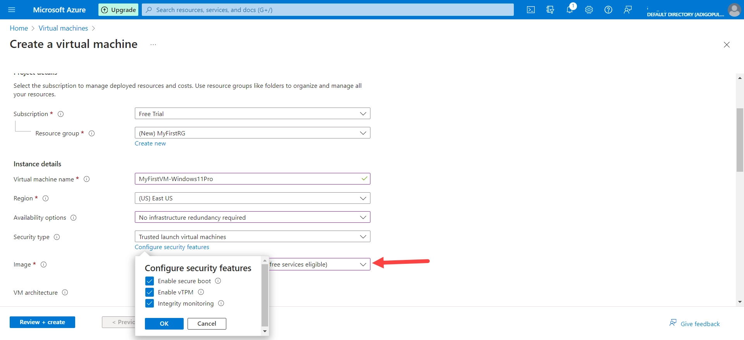Open Cloud Shell from the top bar

pos(531,10)
